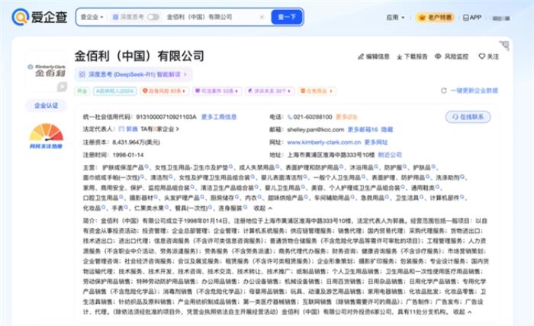Click the 企业认证 button
This screenshot has height=326, width=534.
[47, 105]
